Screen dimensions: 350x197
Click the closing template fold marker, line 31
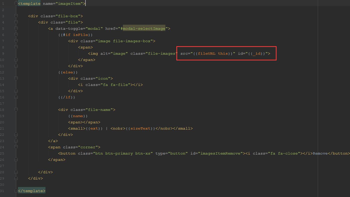[x=16, y=191]
